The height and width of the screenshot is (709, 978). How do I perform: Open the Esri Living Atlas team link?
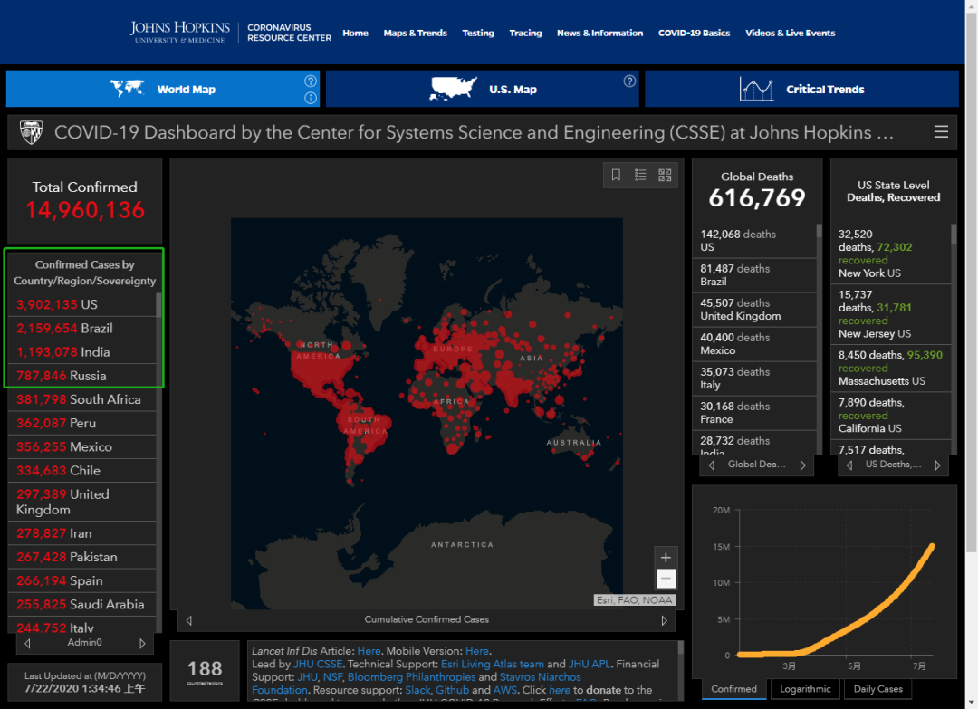pos(493,664)
